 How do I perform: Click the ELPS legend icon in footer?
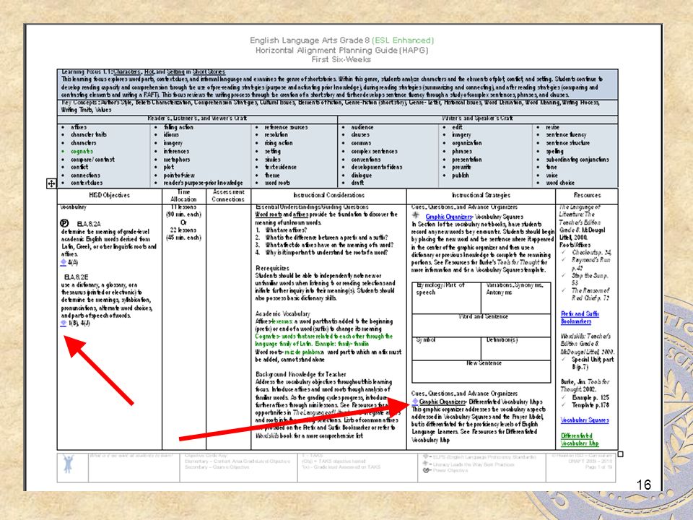point(426,456)
